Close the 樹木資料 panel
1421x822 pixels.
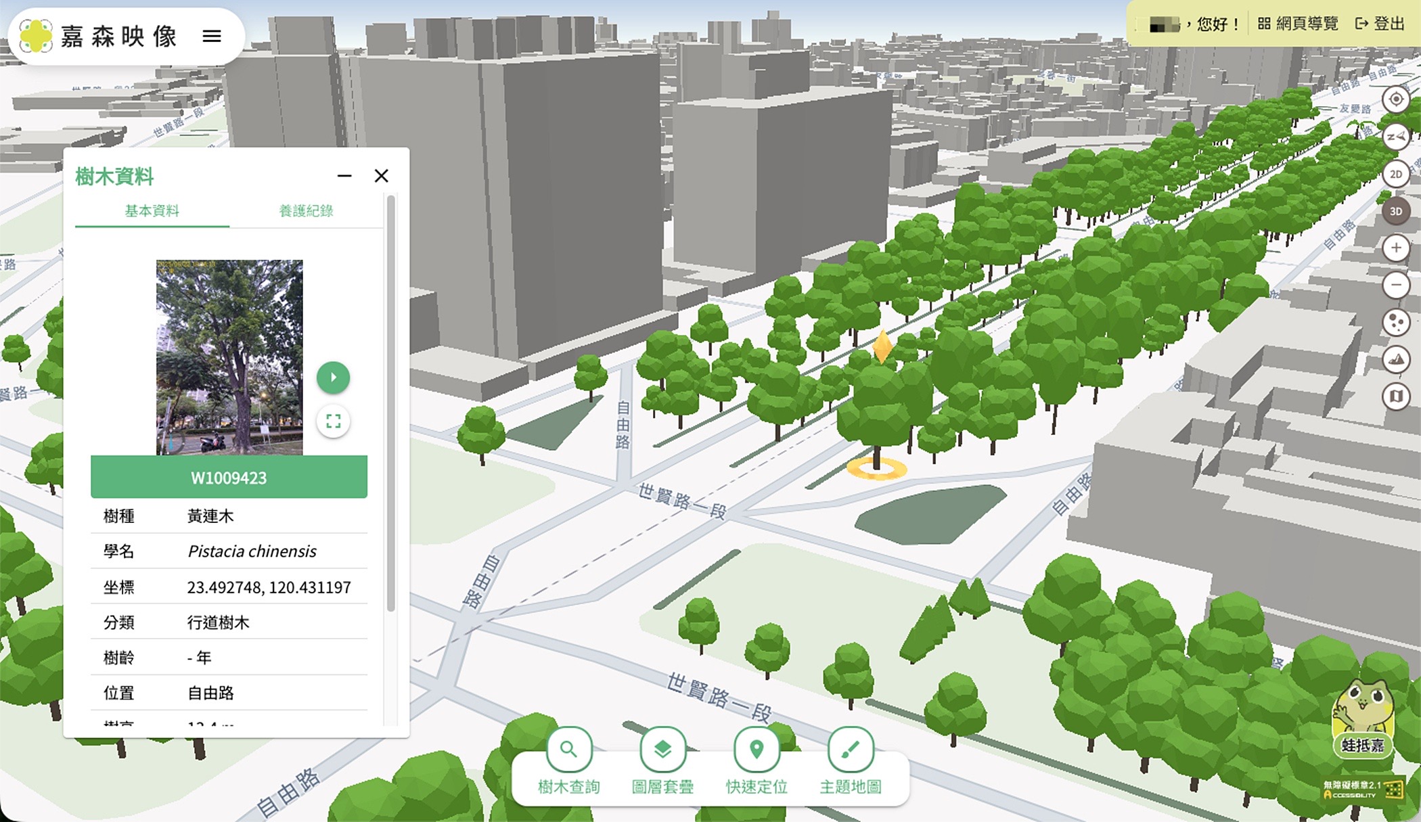click(382, 176)
